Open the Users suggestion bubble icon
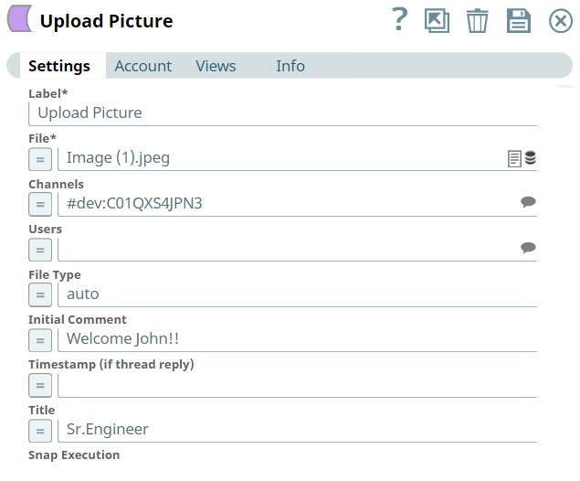Viewport: 580px width, 481px height. [x=528, y=247]
